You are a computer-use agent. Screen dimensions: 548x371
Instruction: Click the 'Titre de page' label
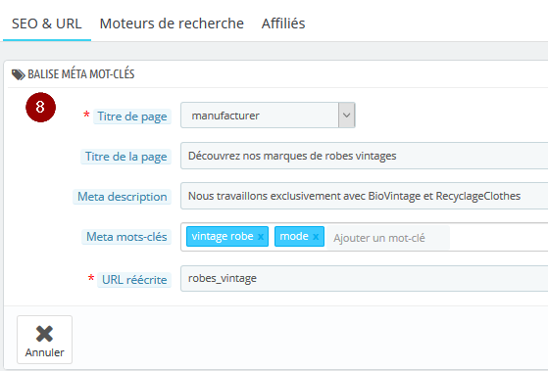[x=132, y=116]
